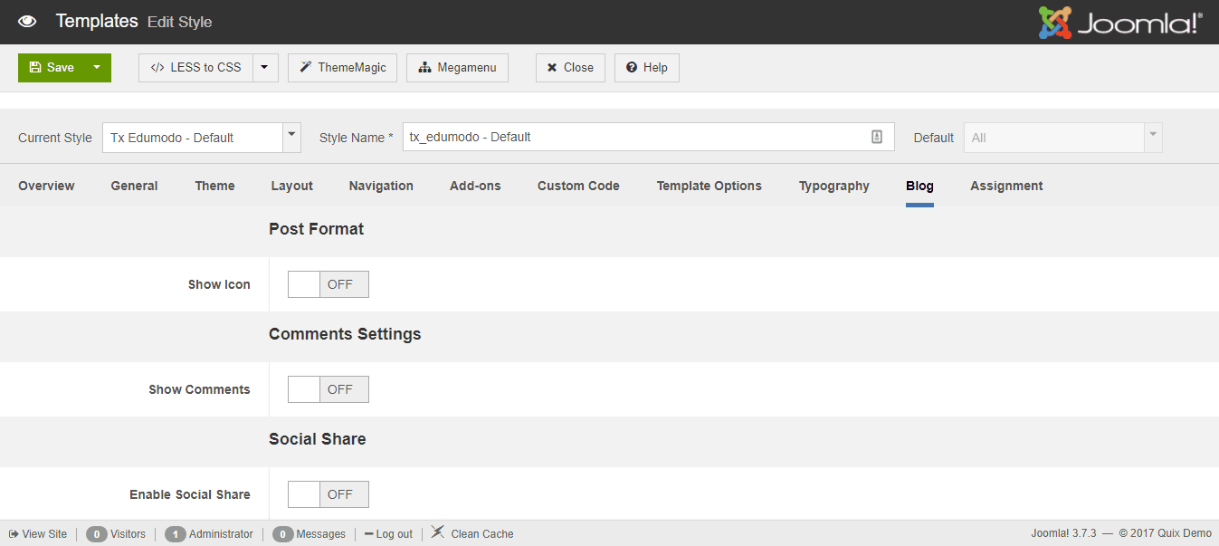Expand the Save button dropdown arrow
The width and height of the screenshot is (1219, 546).
click(94, 67)
